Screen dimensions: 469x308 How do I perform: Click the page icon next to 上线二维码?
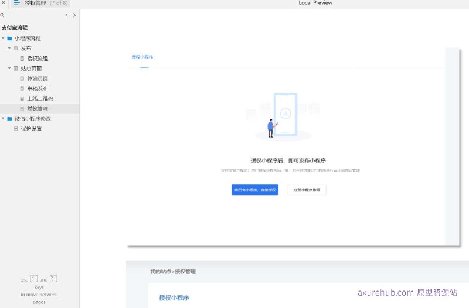[x=22, y=98]
